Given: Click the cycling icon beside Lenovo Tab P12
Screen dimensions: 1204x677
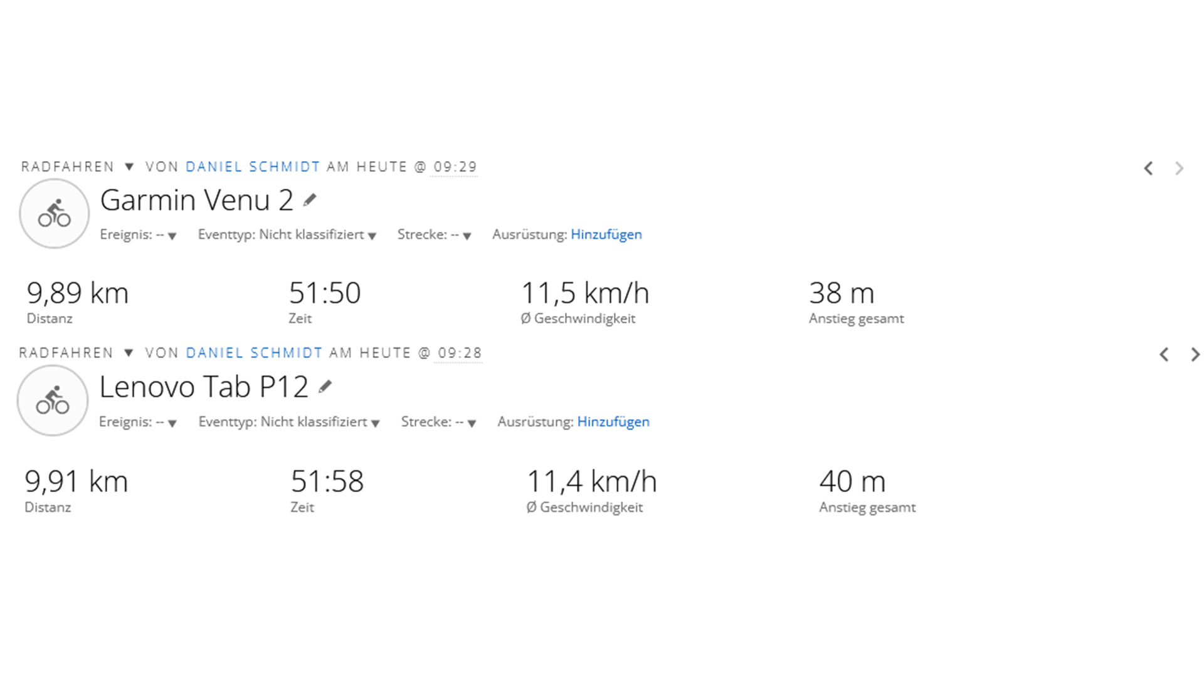Looking at the screenshot, I should pyautogui.click(x=53, y=401).
